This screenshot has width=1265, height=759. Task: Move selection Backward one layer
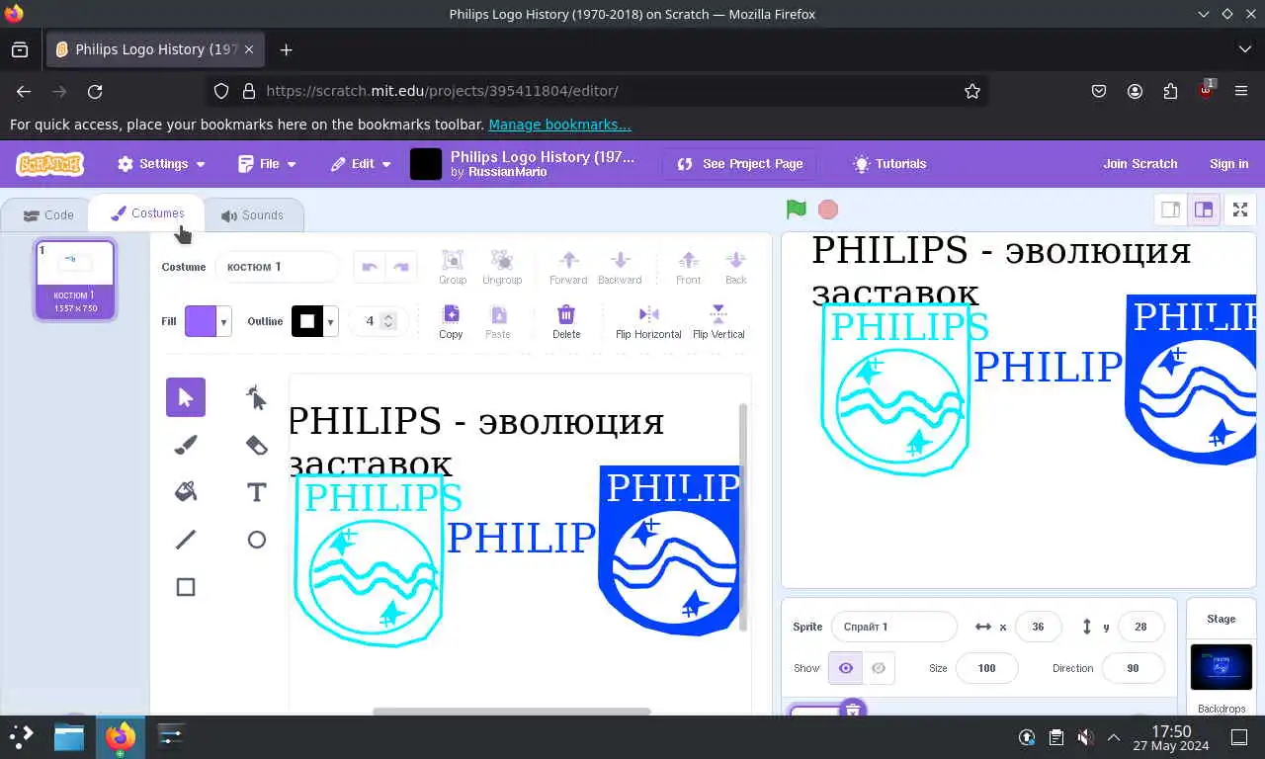620,267
